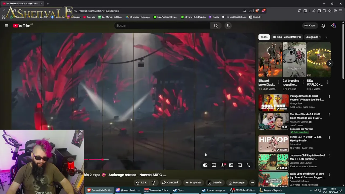Open Brave Shields lion icon
The image size is (345, 194).
[x=257, y=11]
